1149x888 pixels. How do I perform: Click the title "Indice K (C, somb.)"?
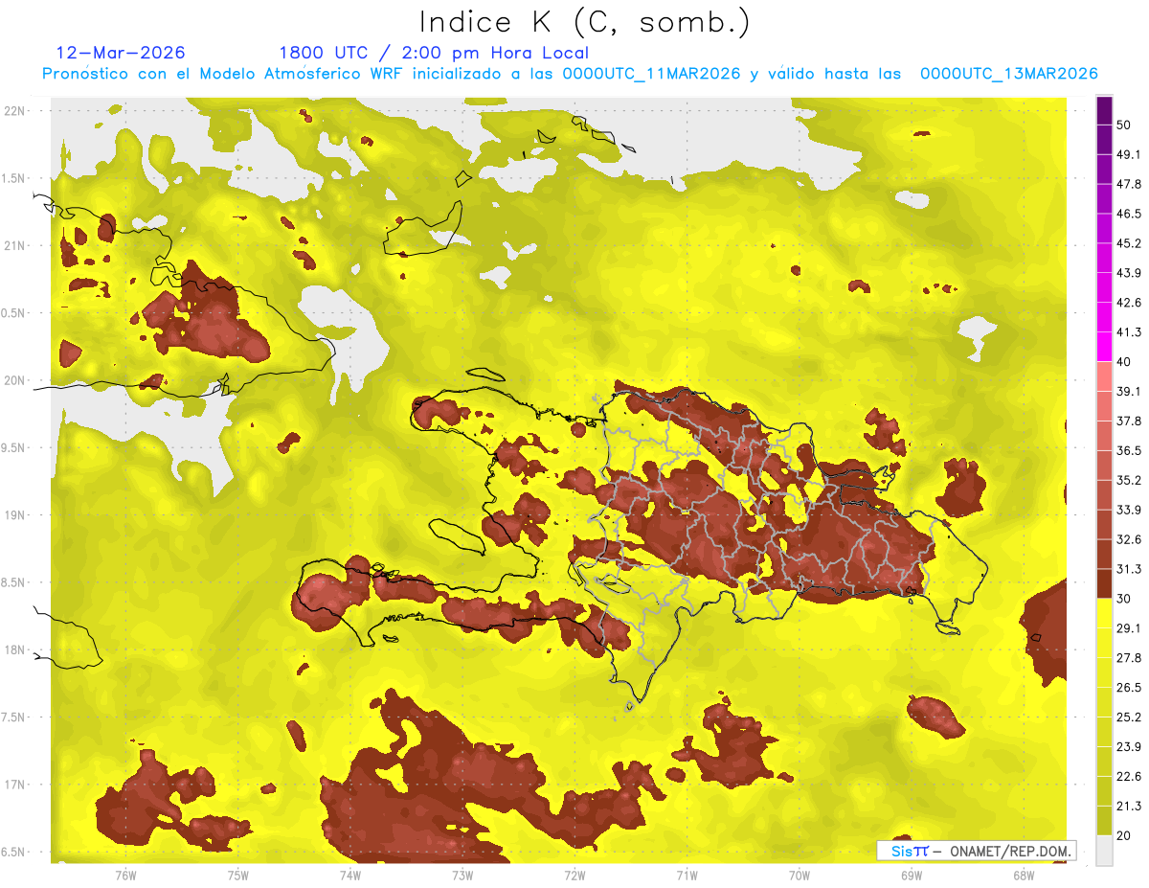click(585, 23)
